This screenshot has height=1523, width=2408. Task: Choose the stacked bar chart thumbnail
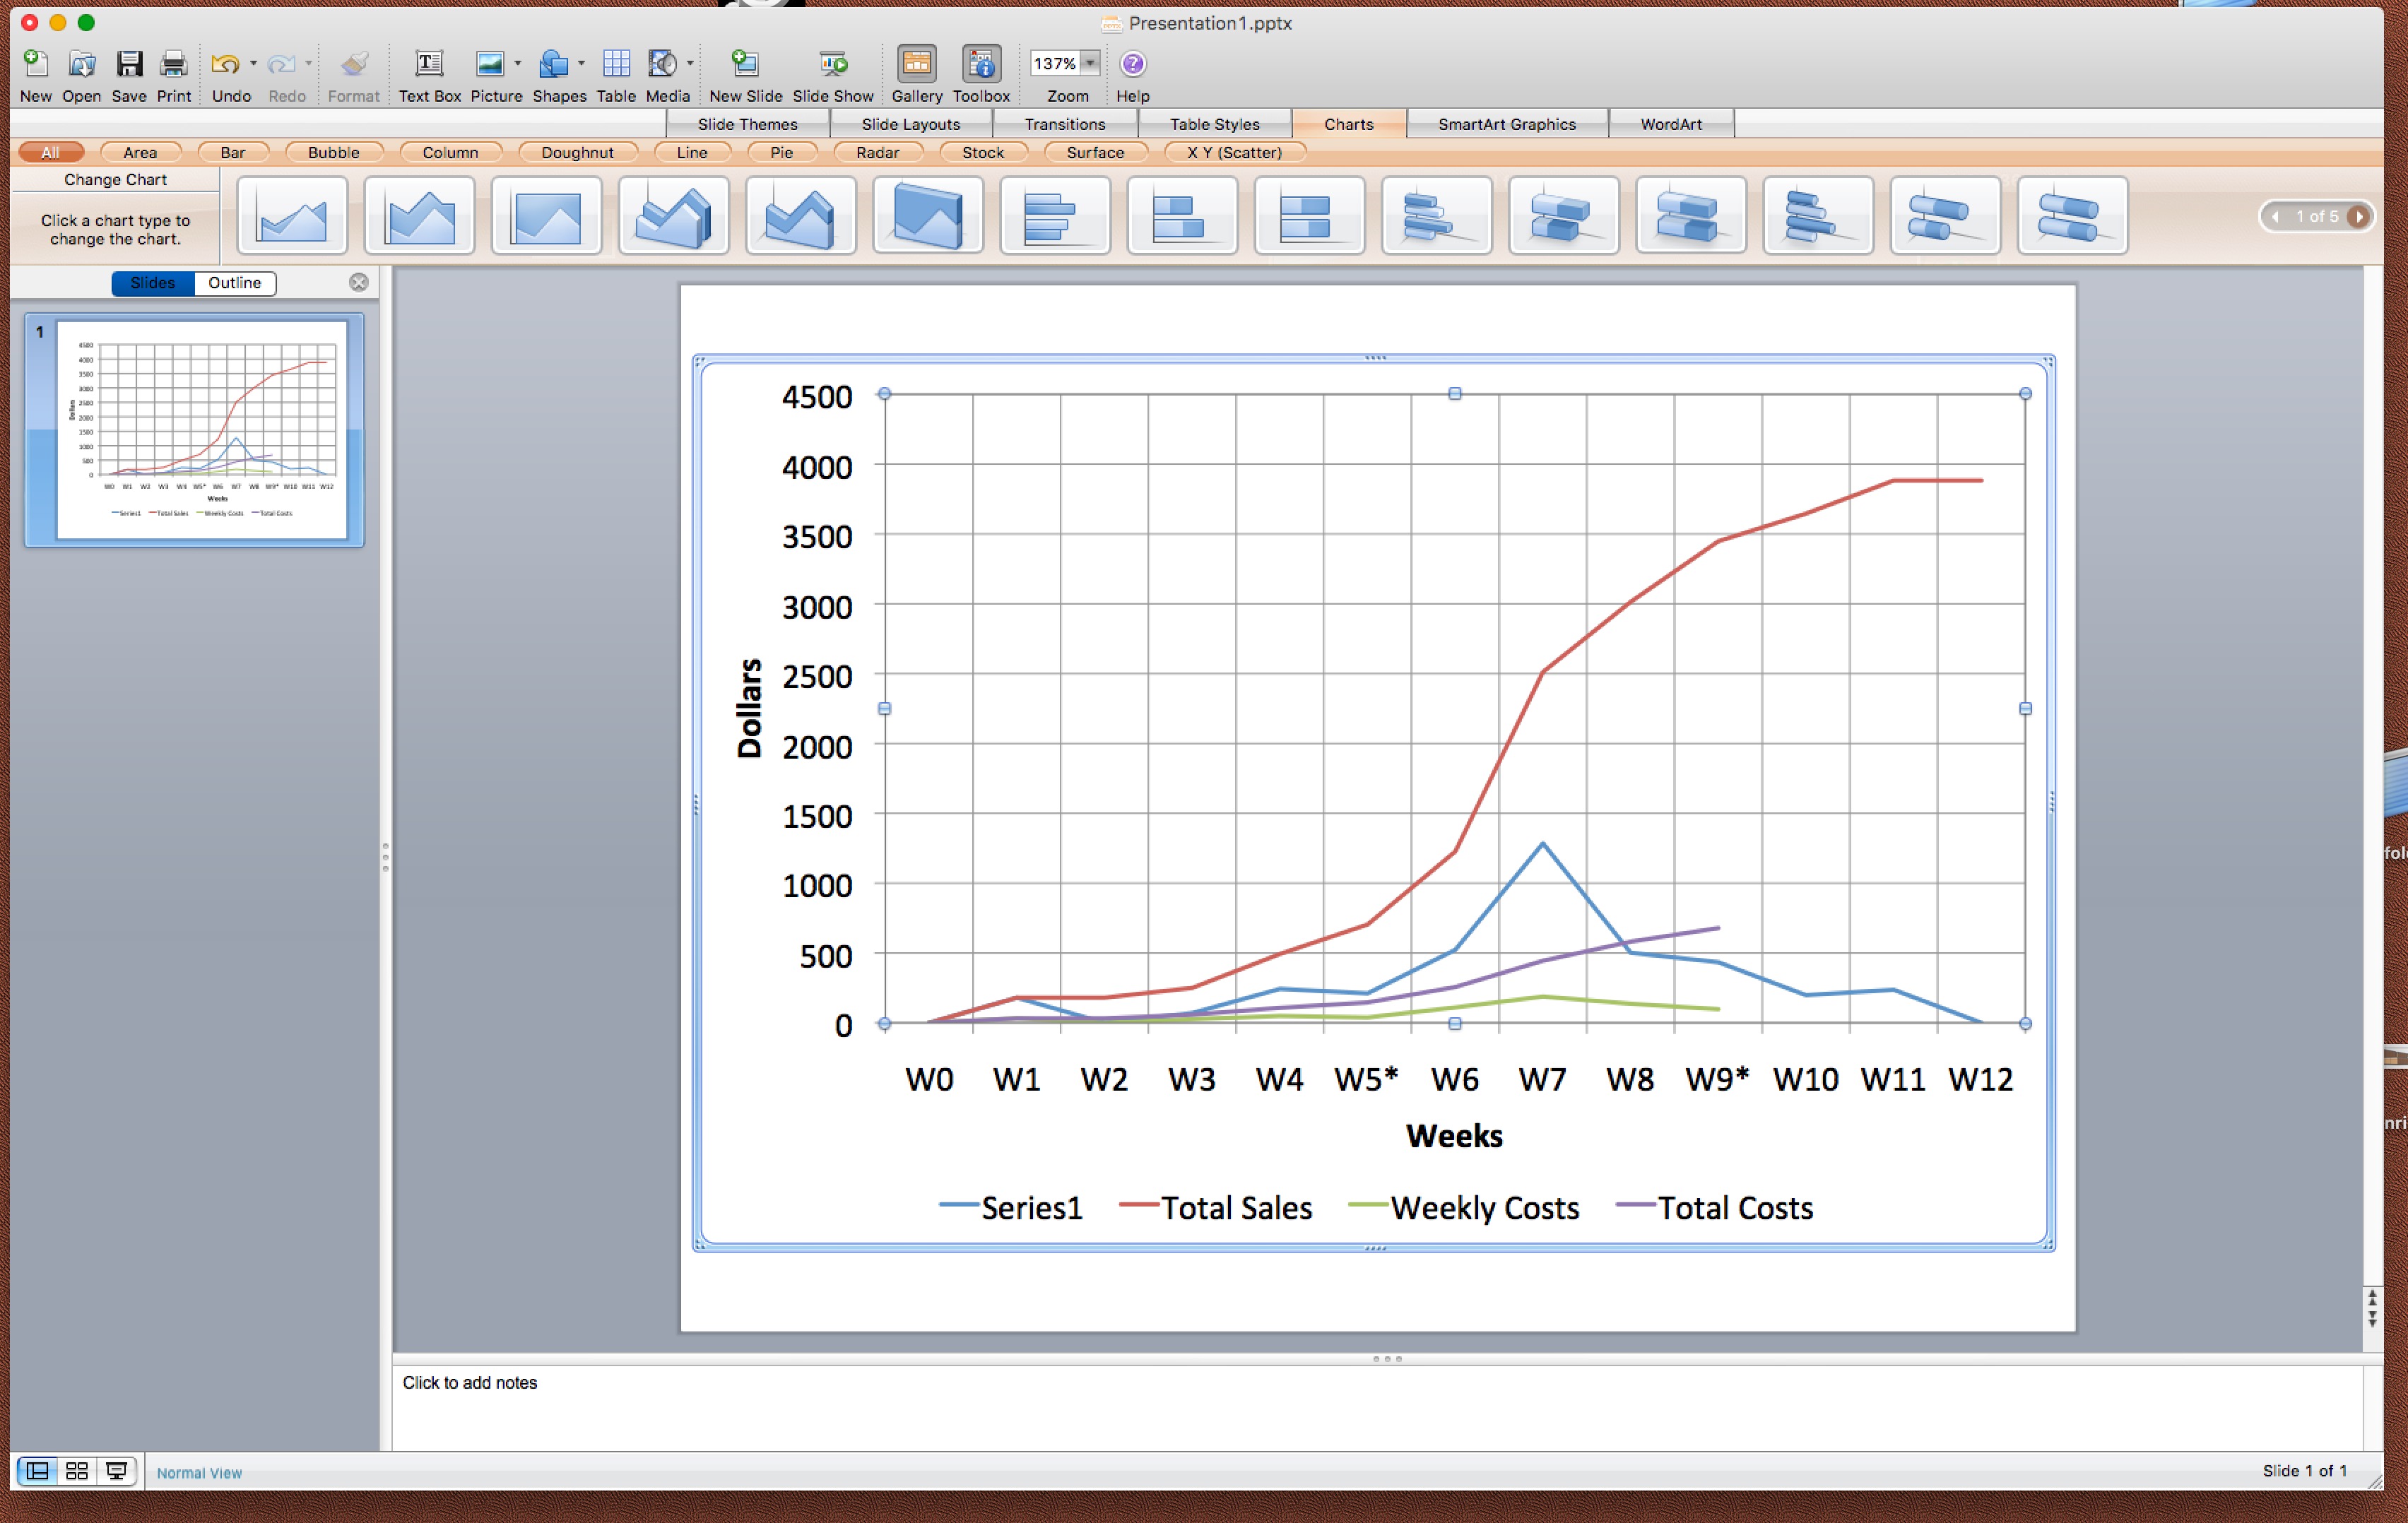coord(1182,216)
